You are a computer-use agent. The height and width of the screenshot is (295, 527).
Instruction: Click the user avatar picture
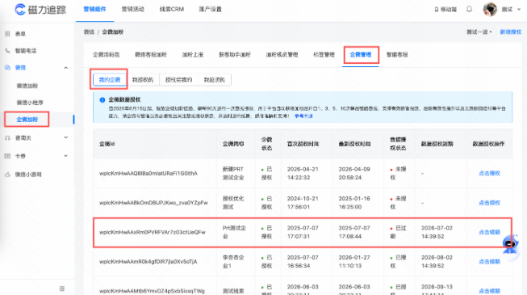point(490,9)
